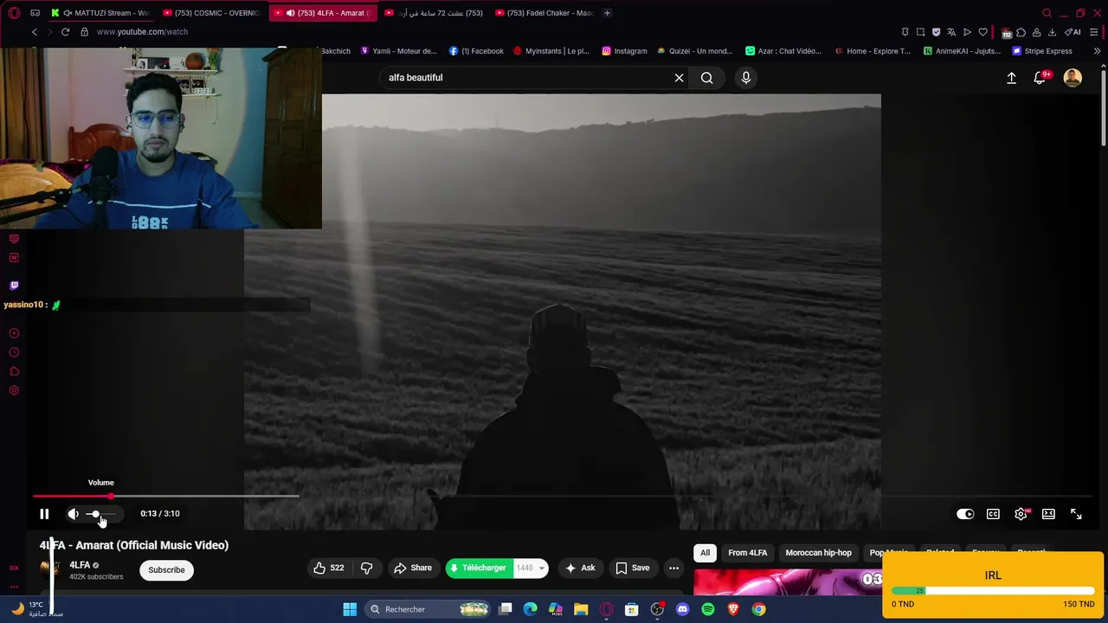
Task: Select the From 4LFA chip
Action: pos(747,553)
